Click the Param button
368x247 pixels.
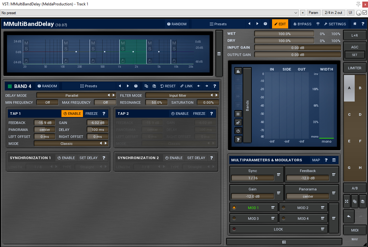313,13
